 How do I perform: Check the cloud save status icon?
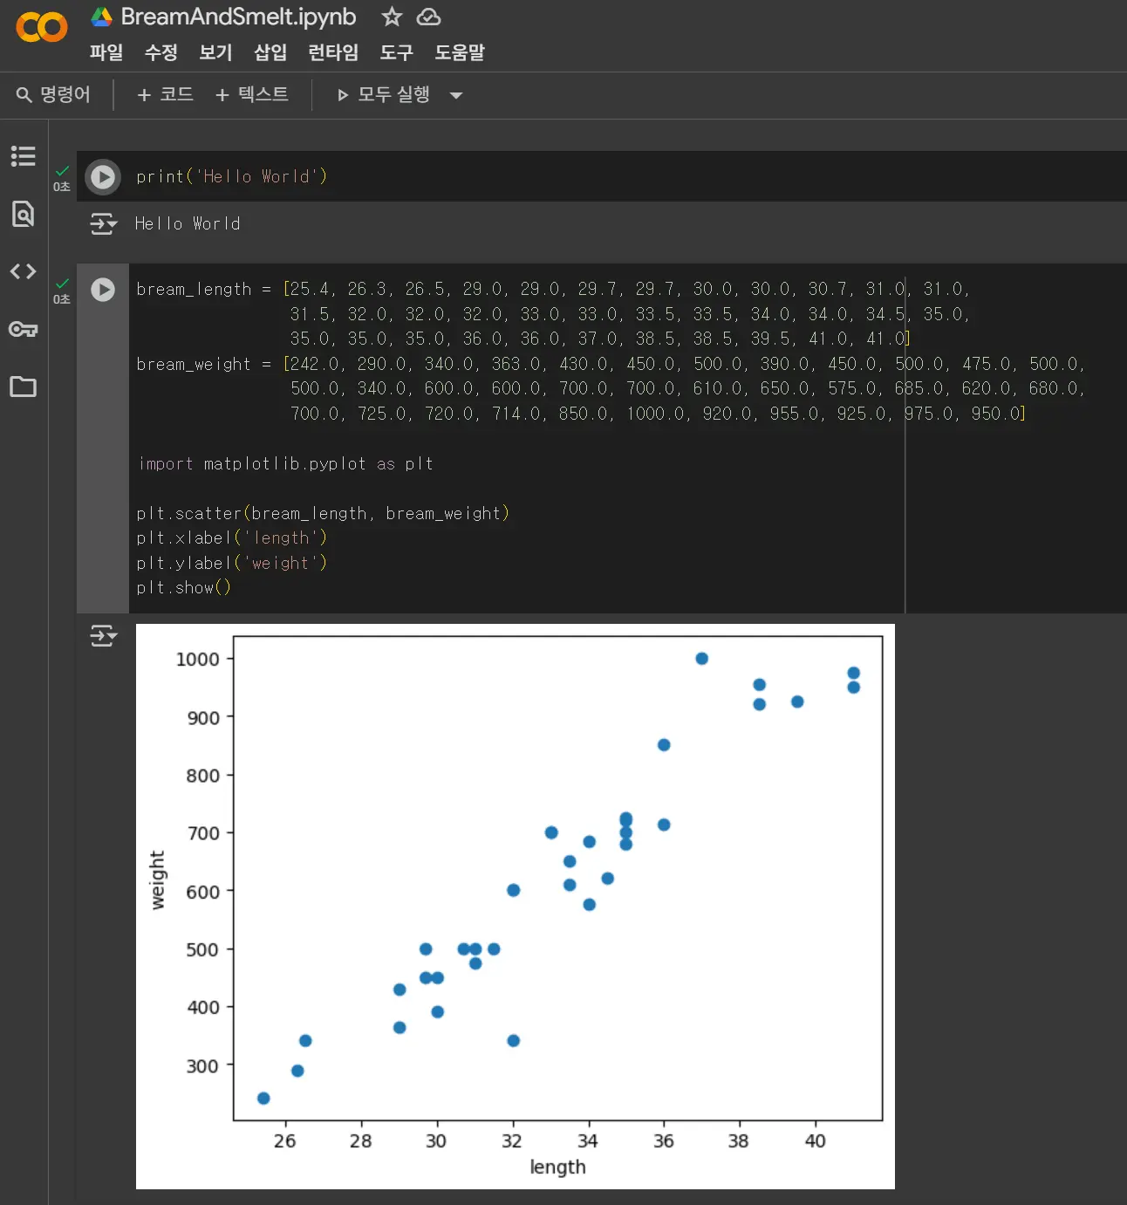pos(428,17)
